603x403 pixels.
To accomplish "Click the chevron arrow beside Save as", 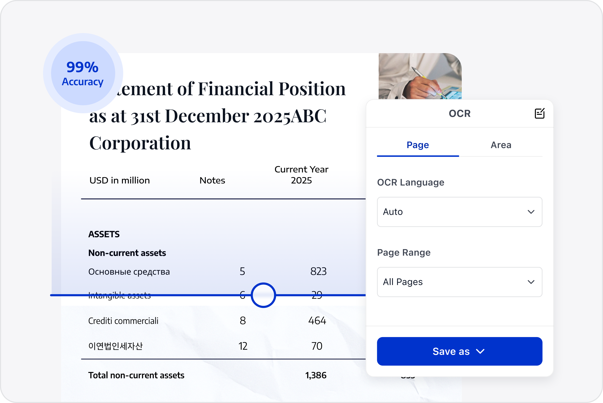I will pos(480,351).
